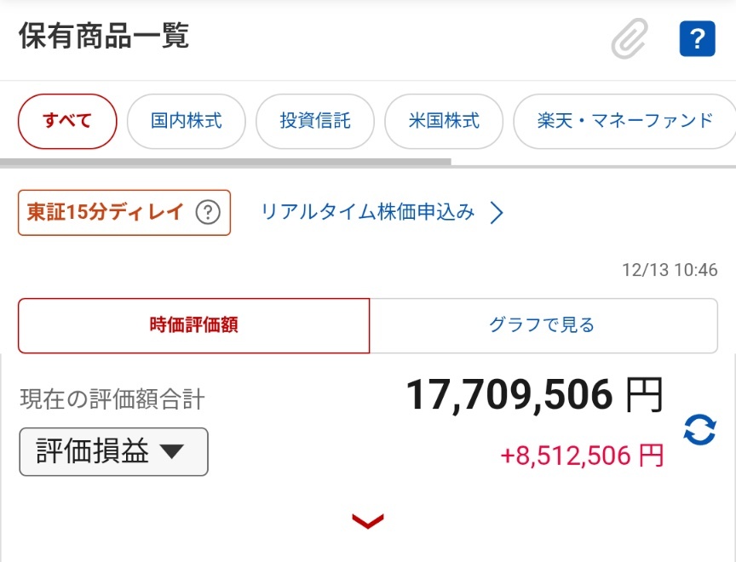
Task: Toggle to the グラフで見る view
Action: click(543, 325)
